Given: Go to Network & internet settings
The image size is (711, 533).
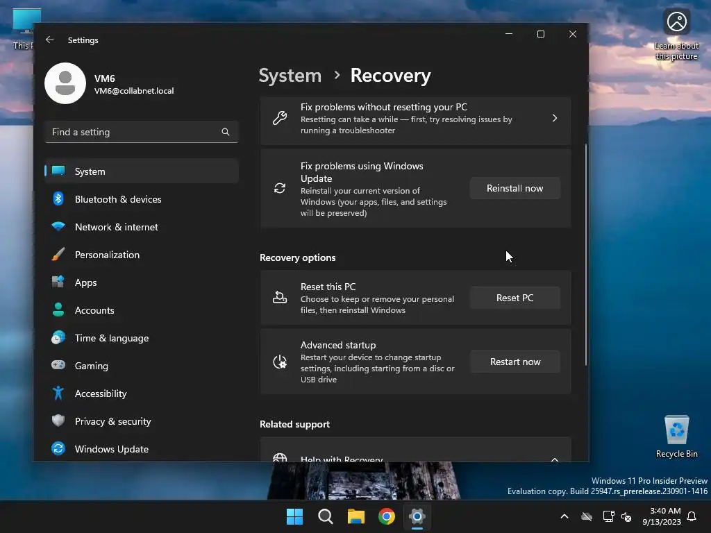Looking at the screenshot, I should (x=142, y=227).
